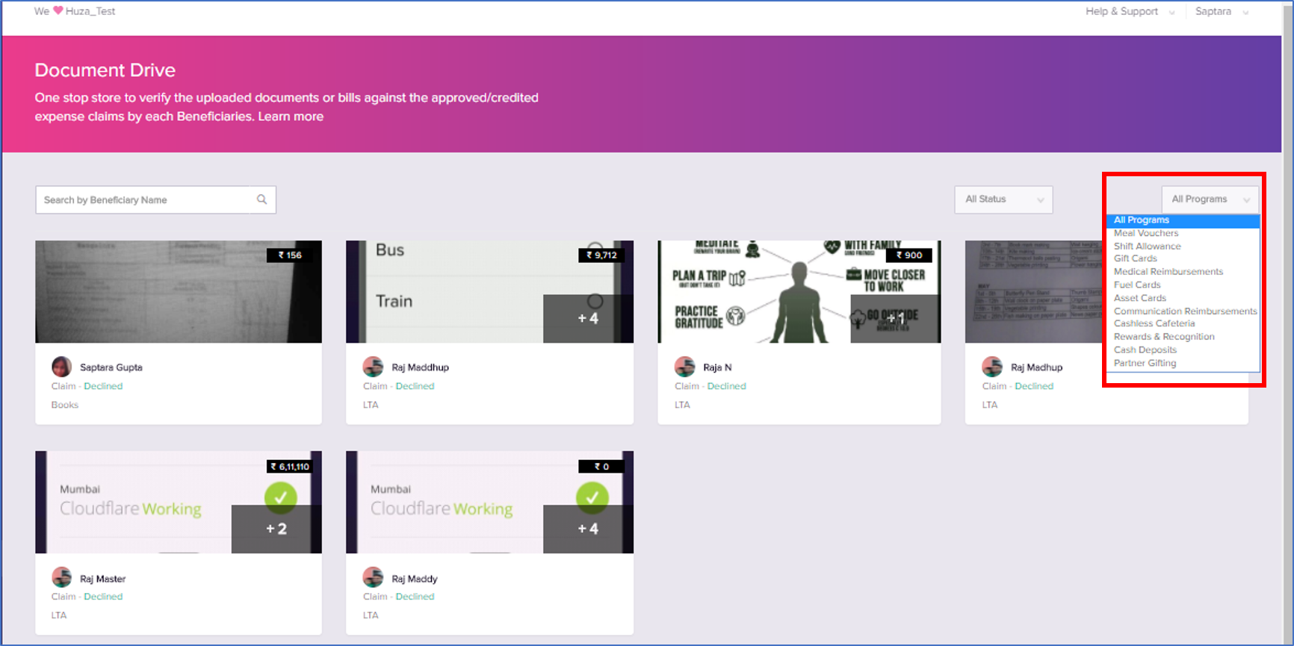The image size is (1294, 646).
Task: Click the LTA label on Raj Maddhup's card
Action: (x=371, y=405)
